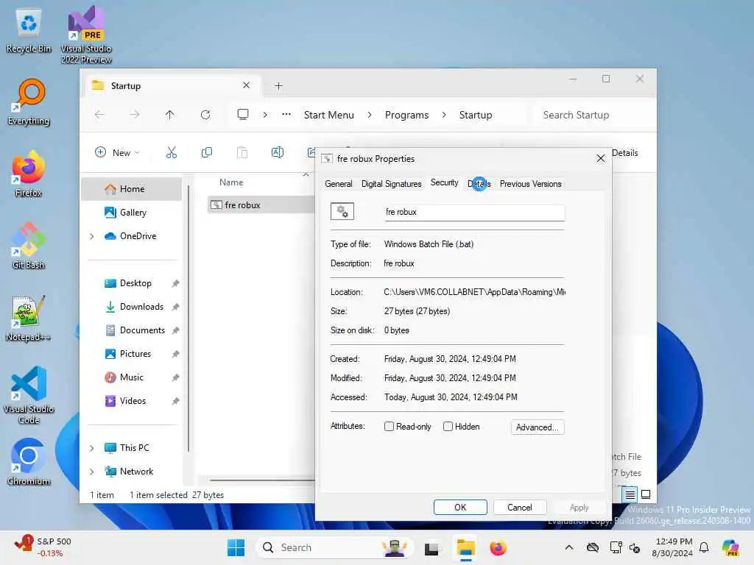The width and height of the screenshot is (754, 565).
Task: Open Home in navigation pane
Action: coord(132,189)
